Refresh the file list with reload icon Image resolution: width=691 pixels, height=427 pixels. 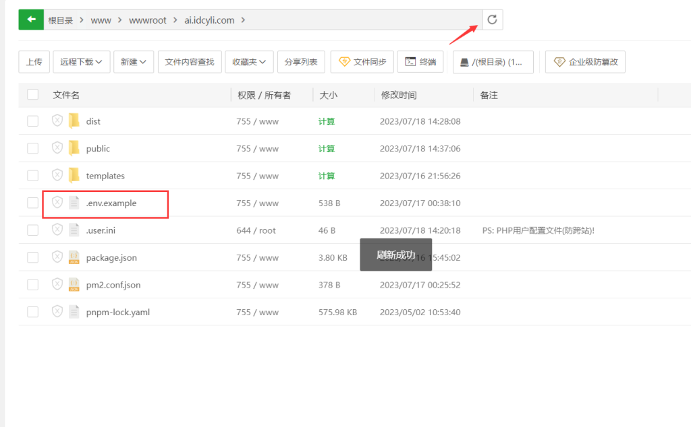[492, 20]
